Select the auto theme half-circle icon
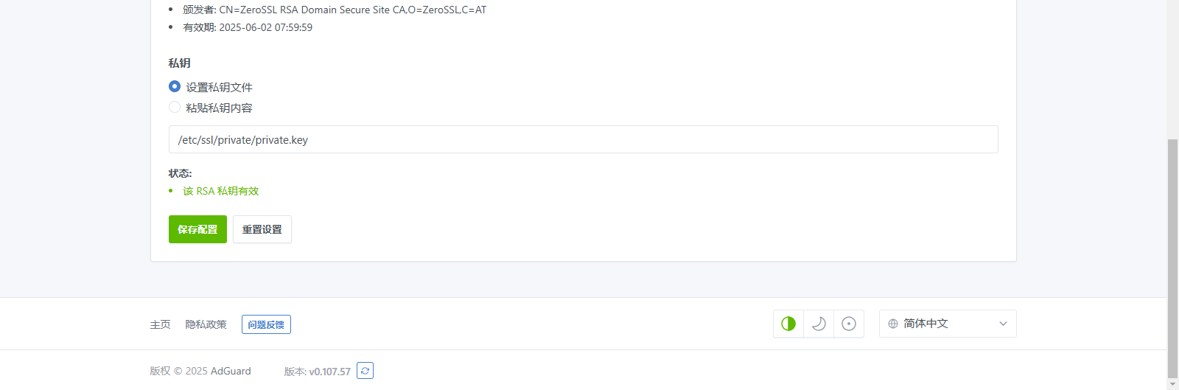 [788, 324]
